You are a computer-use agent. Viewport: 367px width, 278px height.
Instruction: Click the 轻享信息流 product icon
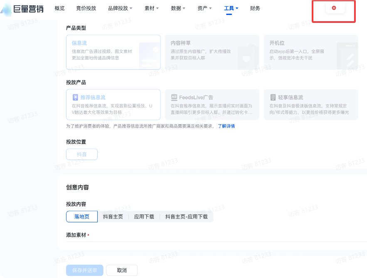[273, 97]
